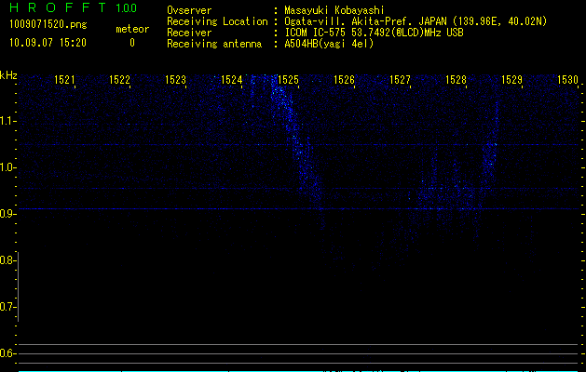Click the 1525 time marker

288,80
